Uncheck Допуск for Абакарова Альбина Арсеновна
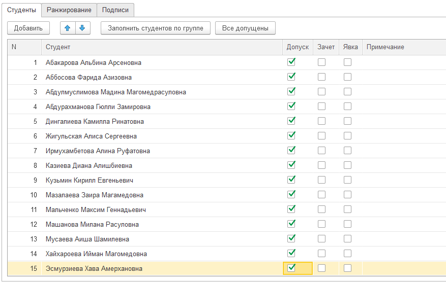The width and height of the screenshot is (446, 282). (x=291, y=62)
